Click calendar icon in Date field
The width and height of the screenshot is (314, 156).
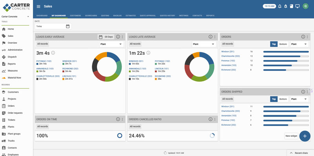click(x=68, y=26)
